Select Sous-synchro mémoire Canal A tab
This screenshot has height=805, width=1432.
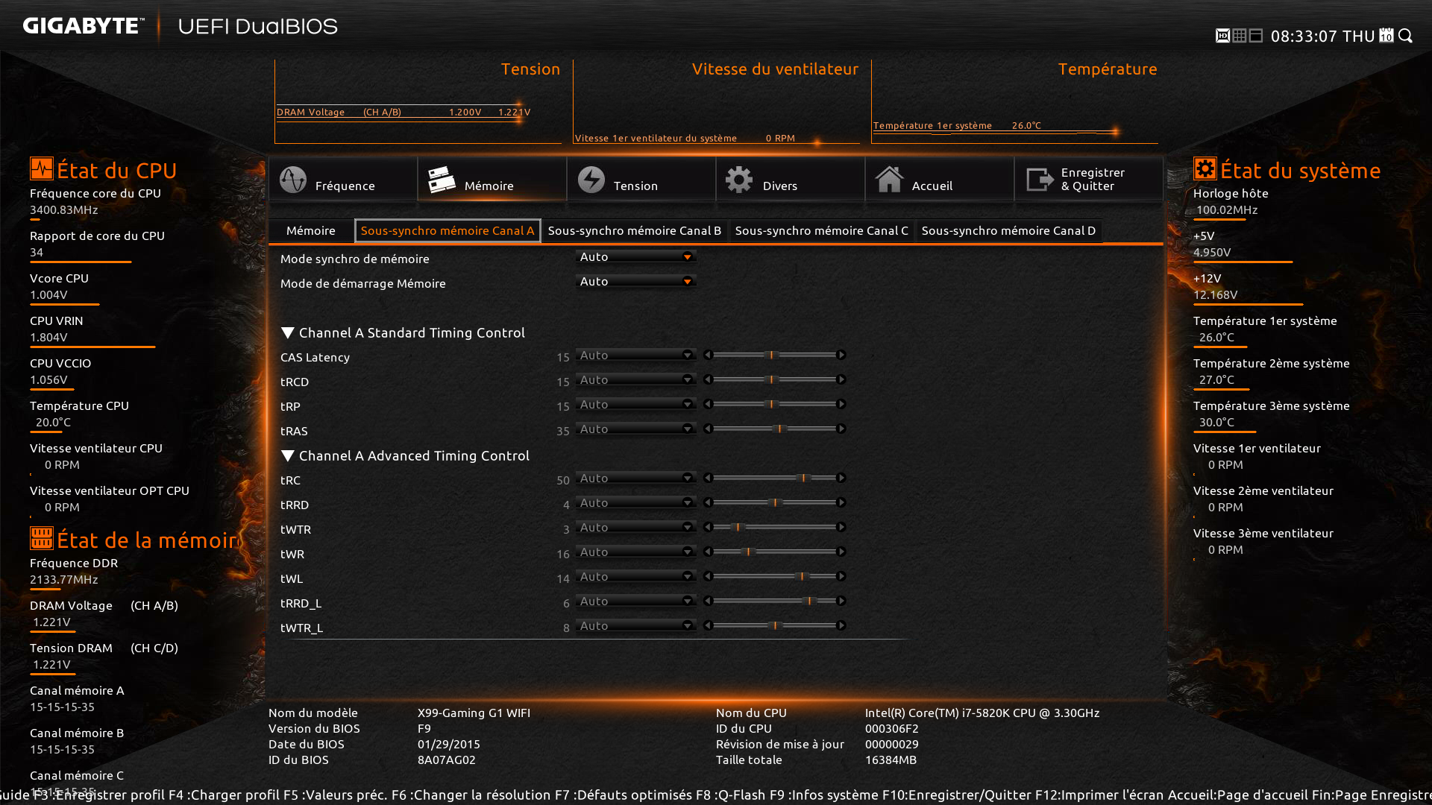447,230
